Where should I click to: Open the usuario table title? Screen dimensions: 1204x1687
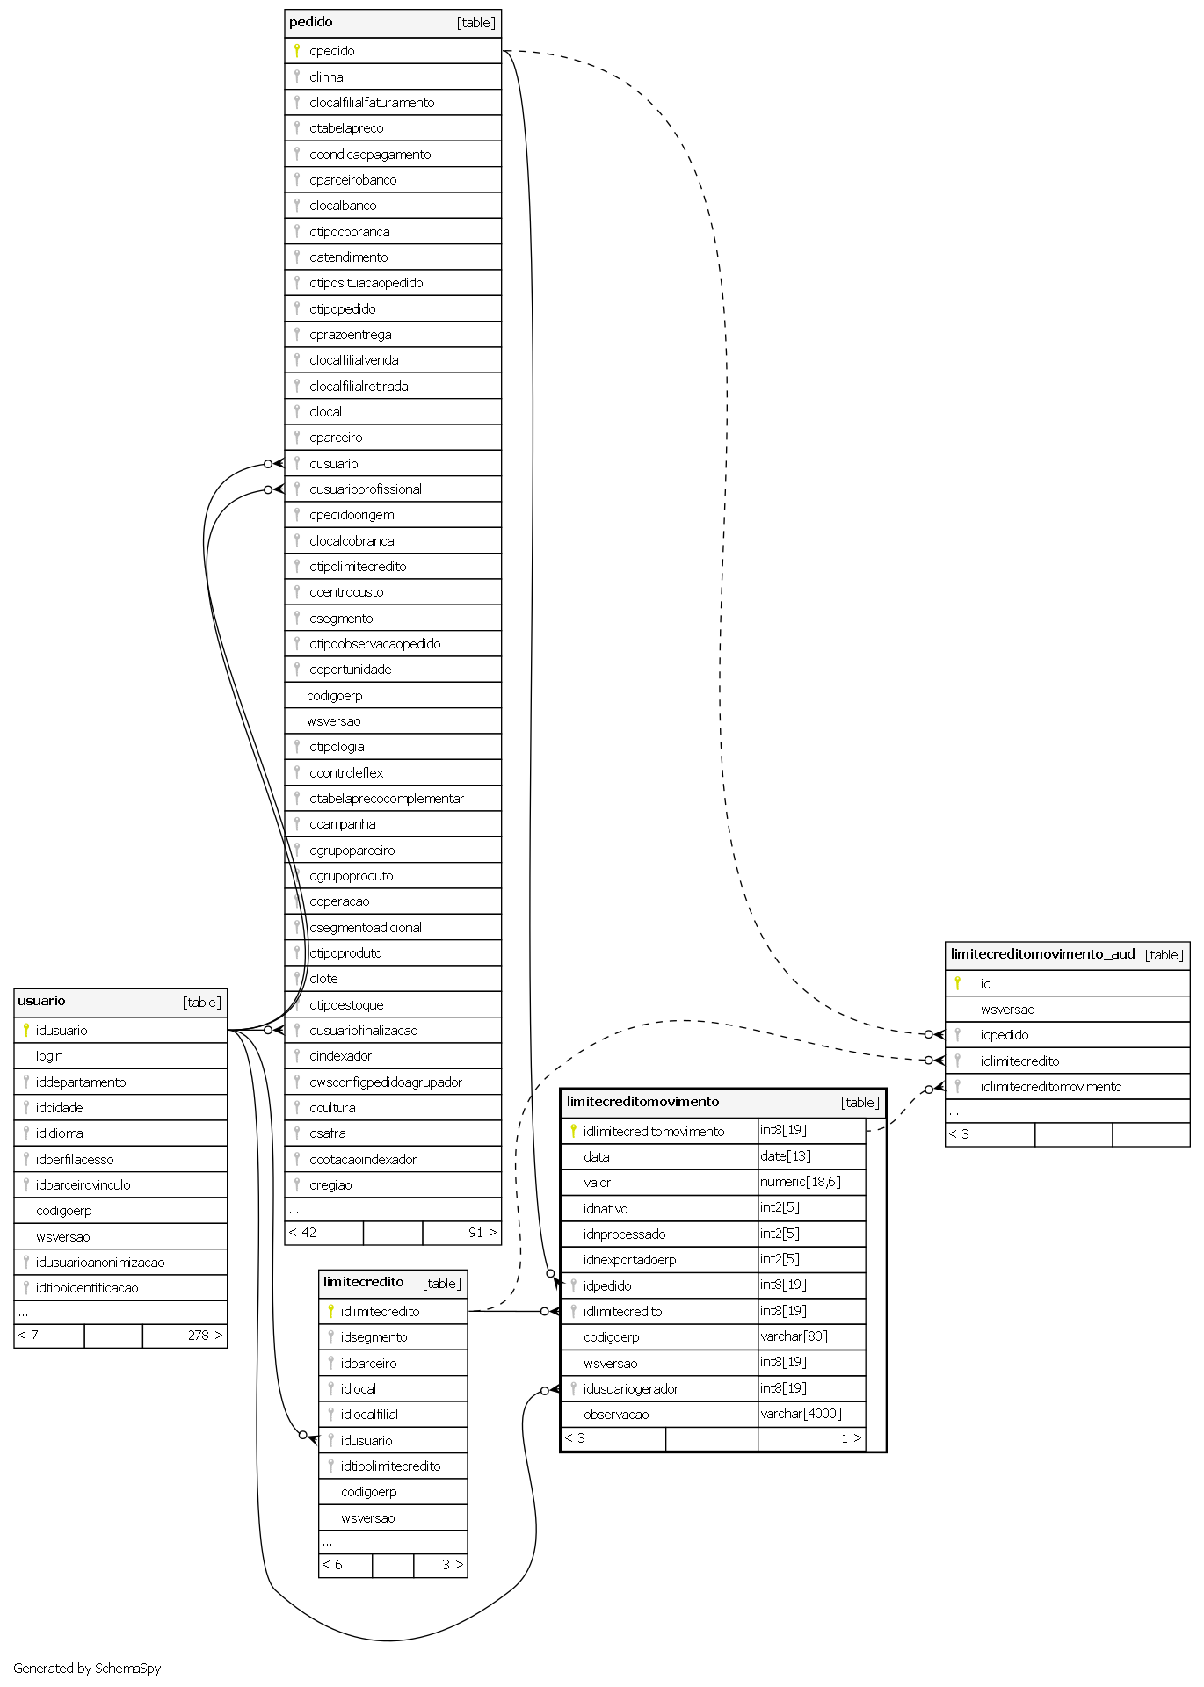41,1001
